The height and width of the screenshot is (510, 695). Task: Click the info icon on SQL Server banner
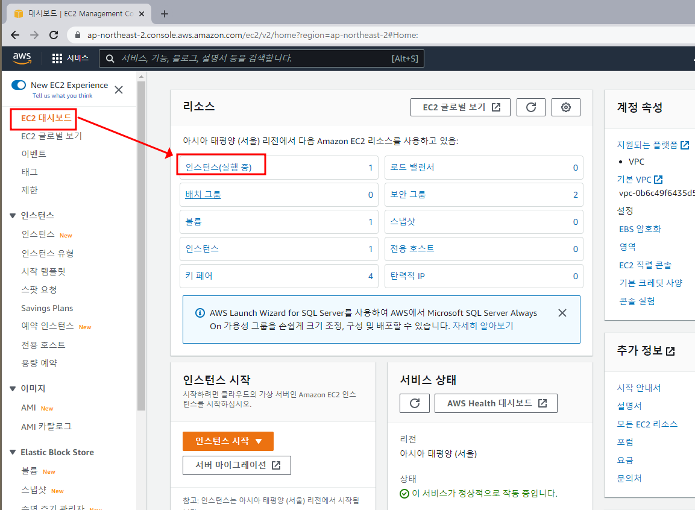[x=200, y=312]
